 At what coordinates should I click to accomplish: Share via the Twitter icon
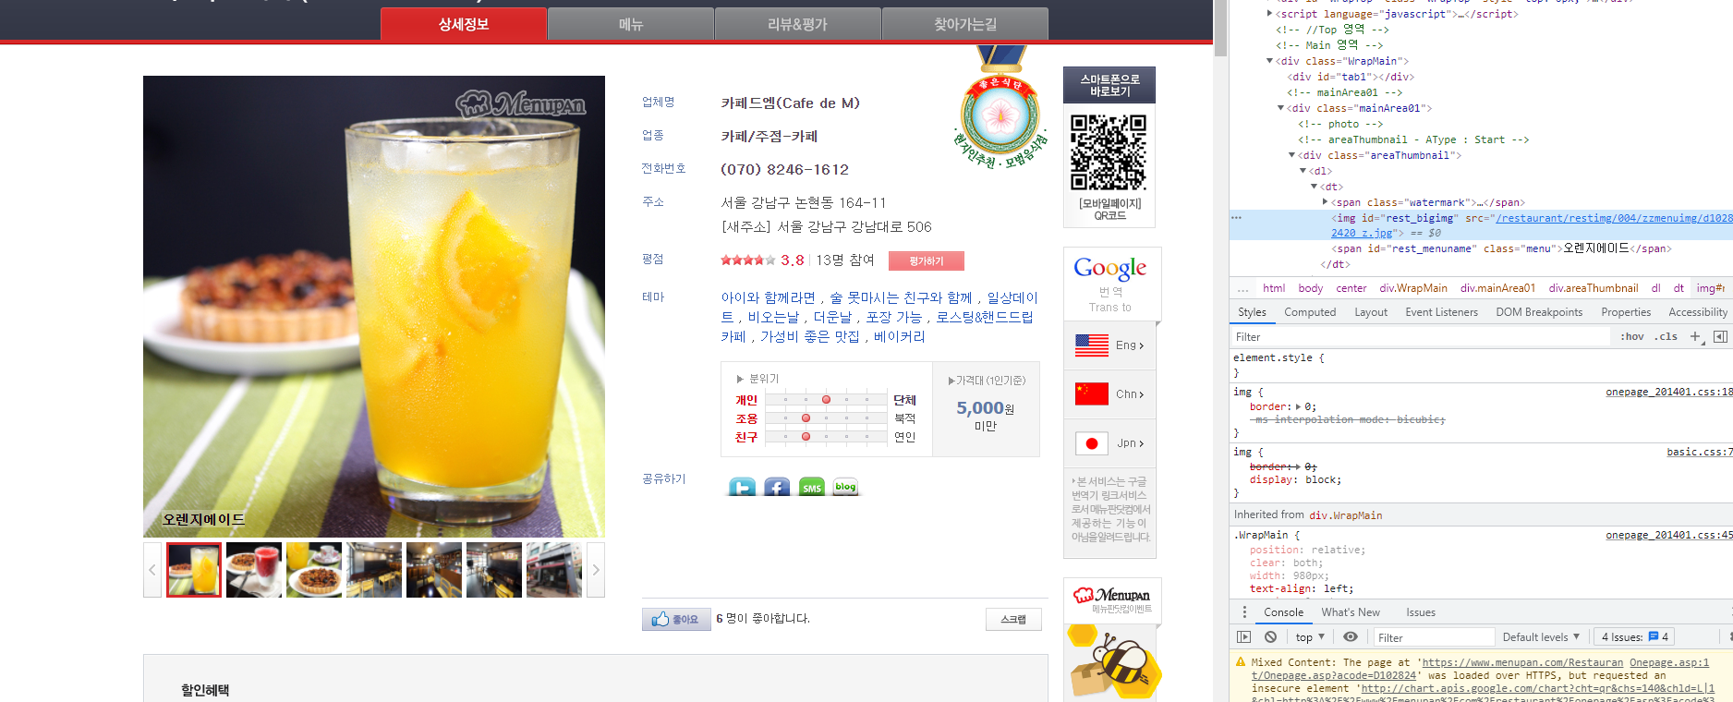(742, 487)
